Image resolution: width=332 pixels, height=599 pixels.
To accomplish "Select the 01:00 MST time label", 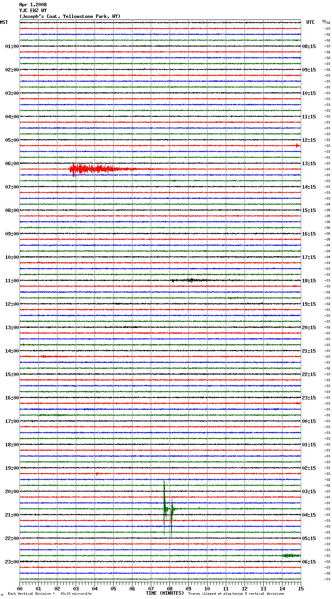I will tap(12, 46).
